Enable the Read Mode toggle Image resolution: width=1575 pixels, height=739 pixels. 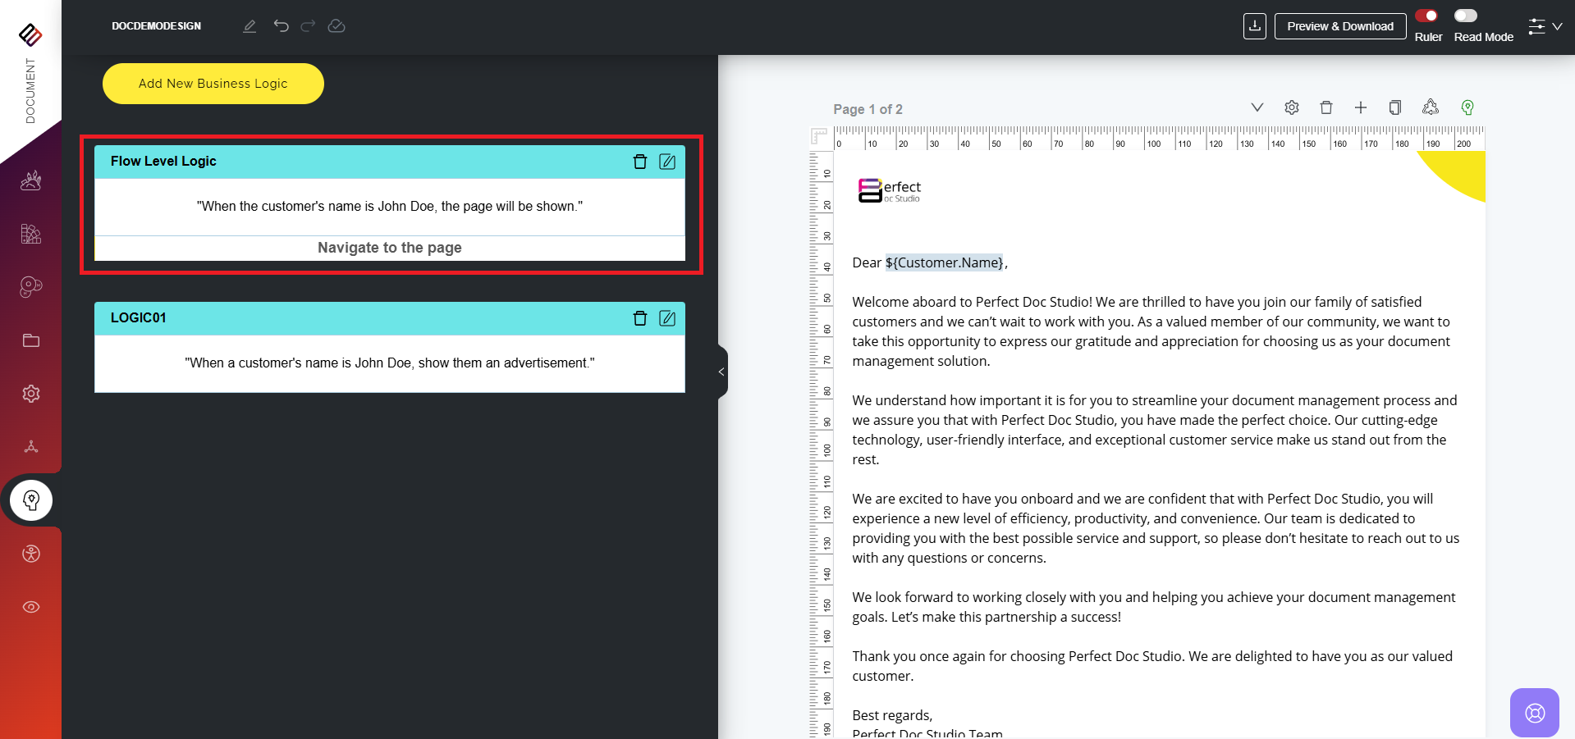(1466, 16)
